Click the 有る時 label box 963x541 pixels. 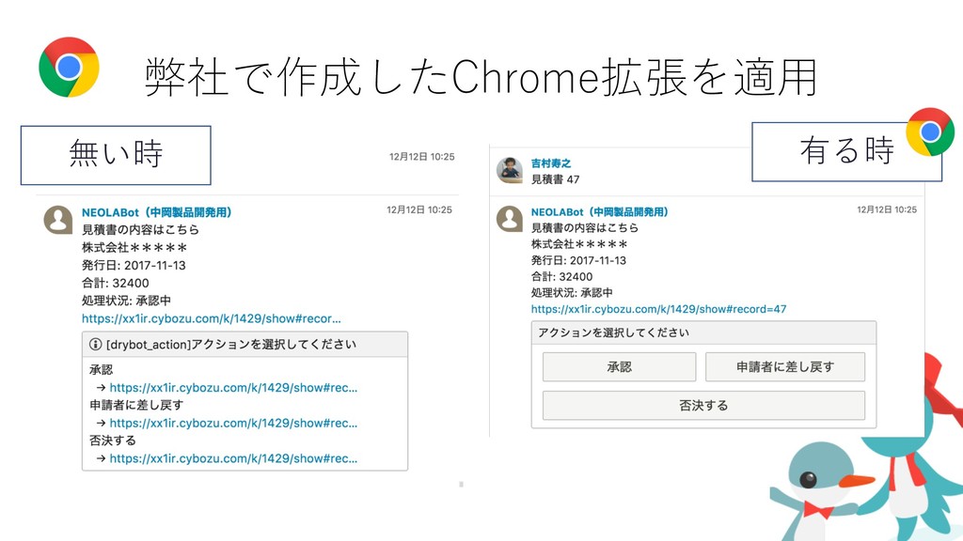[x=846, y=151]
